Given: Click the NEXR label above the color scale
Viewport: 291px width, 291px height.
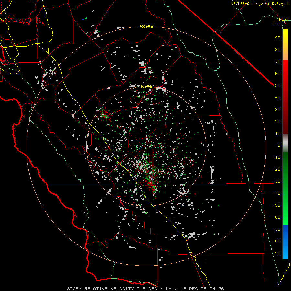Looking at the screenshot, I should point(284,19).
